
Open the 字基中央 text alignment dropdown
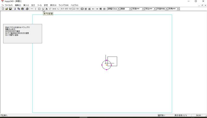click(x=166, y=9)
